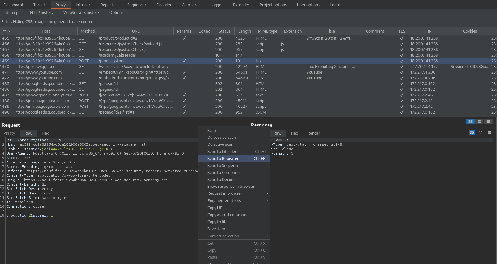Open the filter bar settings
This screenshot has height=264, width=497.
248,21
